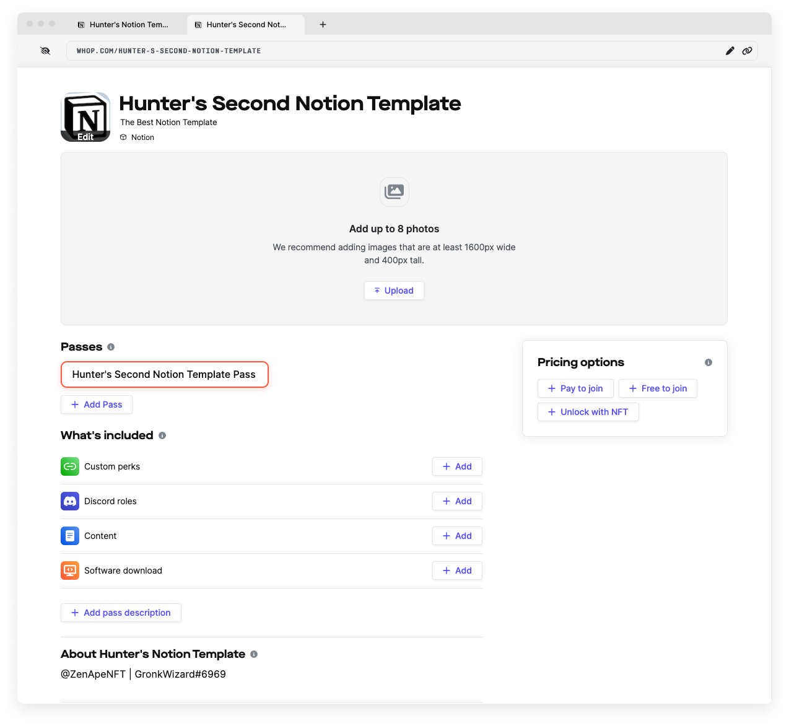Select Hunter's Second Notion Template Pass
The width and height of the screenshot is (789, 726).
click(164, 374)
